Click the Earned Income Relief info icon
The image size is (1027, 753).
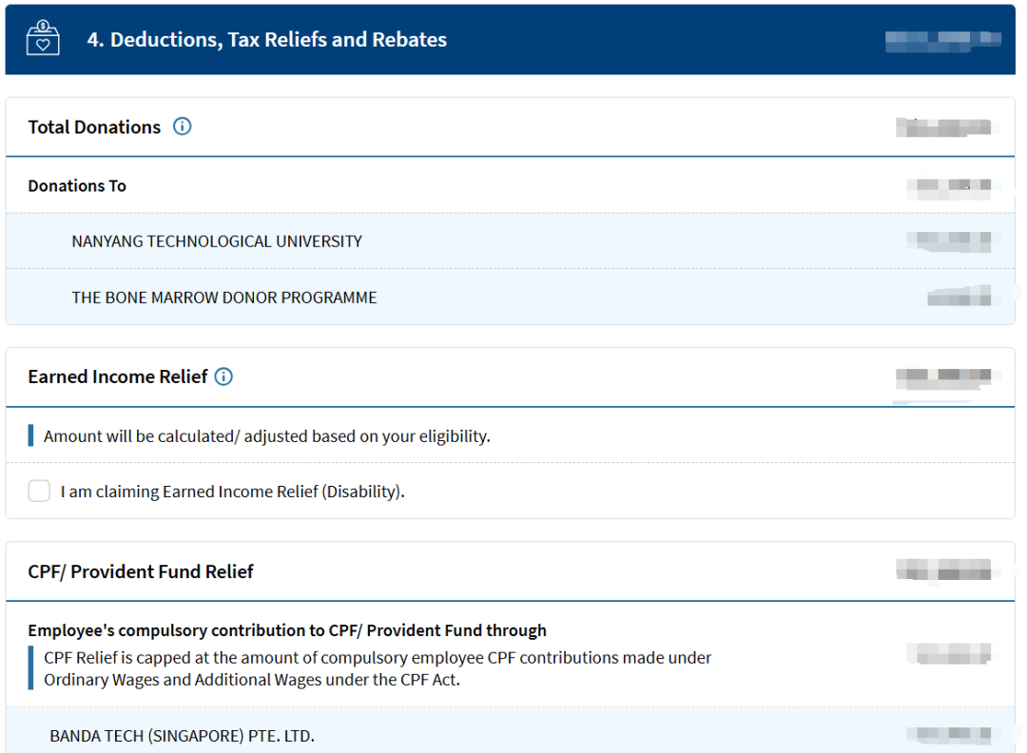coord(223,376)
